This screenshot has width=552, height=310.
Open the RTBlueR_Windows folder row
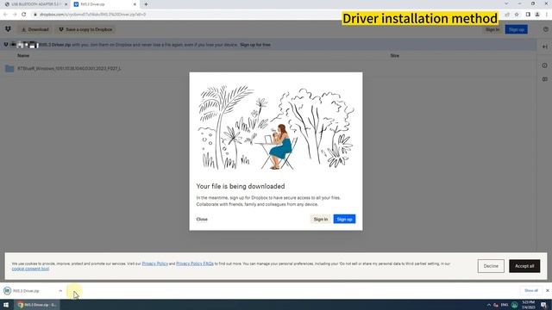tap(267, 69)
